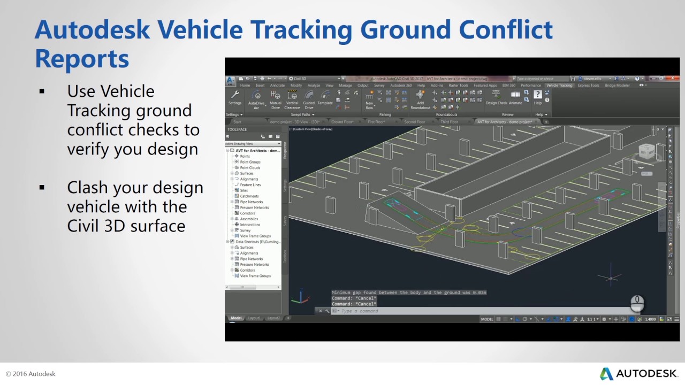This screenshot has height=385, width=685.
Task: Start the AutoDrive Arc tool
Action: [256, 99]
